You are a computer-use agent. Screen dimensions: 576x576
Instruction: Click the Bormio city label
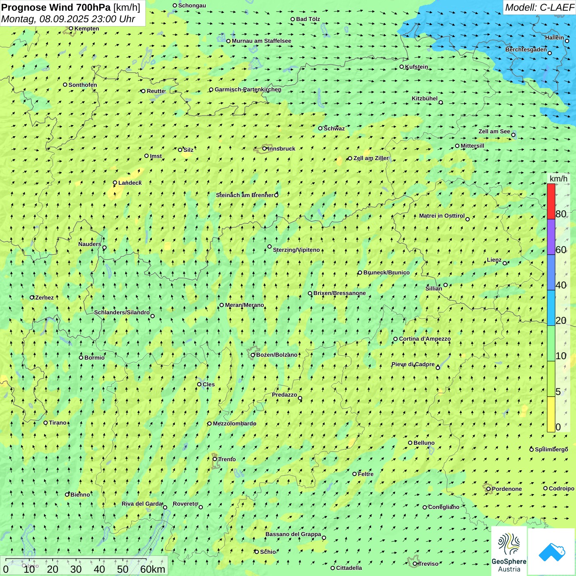pyautogui.click(x=94, y=358)
